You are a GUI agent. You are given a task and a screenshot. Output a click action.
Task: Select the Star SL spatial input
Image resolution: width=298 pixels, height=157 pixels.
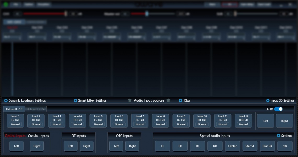click(250, 146)
